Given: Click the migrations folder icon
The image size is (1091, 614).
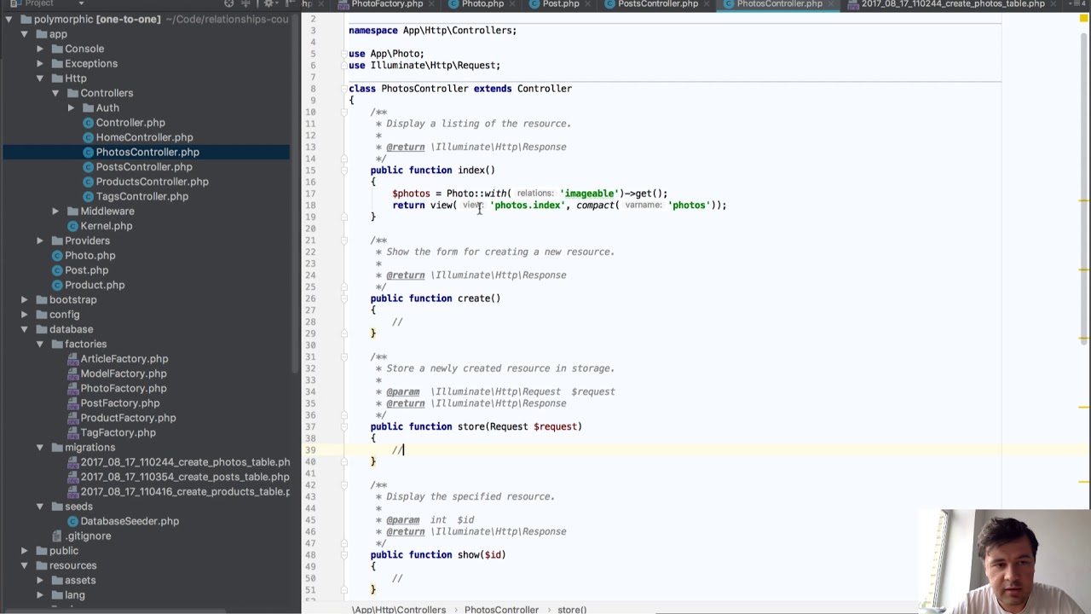Looking at the screenshot, I should point(57,448).
